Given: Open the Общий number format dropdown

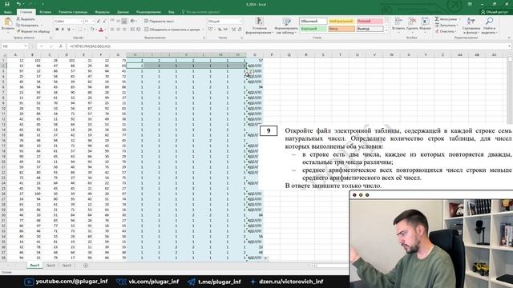Looking at the screenshot, I should pyautogui.click(x=240, y=22).
